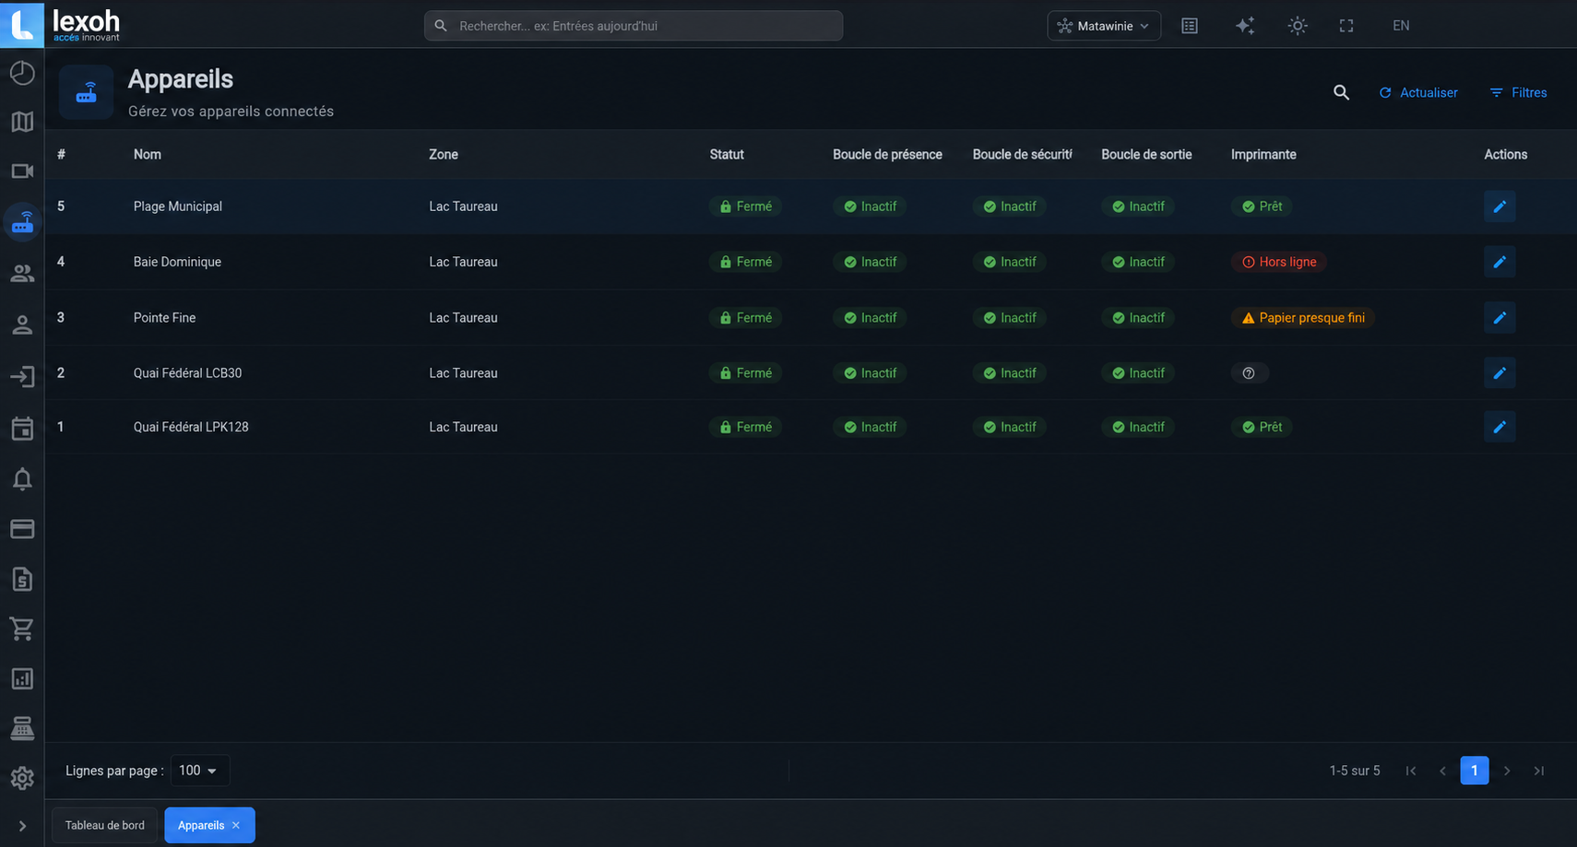The height and width of the screenshot is (847, 1577).
Task: Open the entry login arrow sidebar icon
Action: point(22,376)
